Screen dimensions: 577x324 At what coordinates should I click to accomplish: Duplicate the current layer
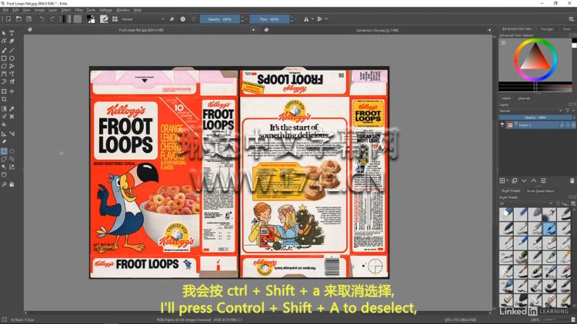(x=515, y=180)
